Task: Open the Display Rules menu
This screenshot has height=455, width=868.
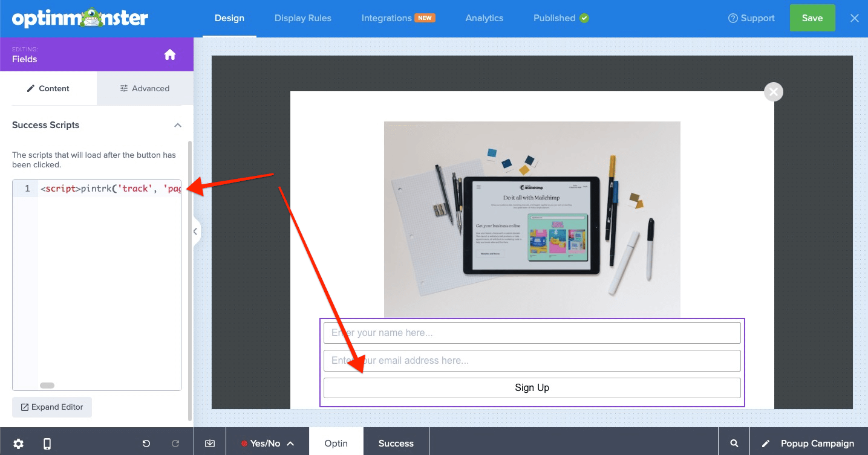Action: tap(302, 18)
